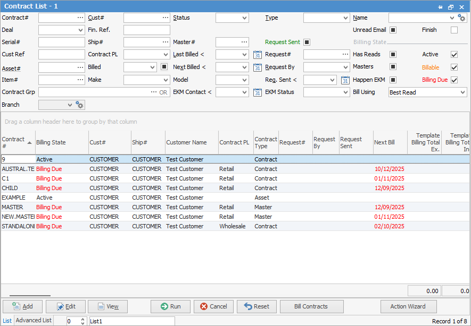
Task: Open Item# lookup ellipsis
Action: tap(80, 80)
